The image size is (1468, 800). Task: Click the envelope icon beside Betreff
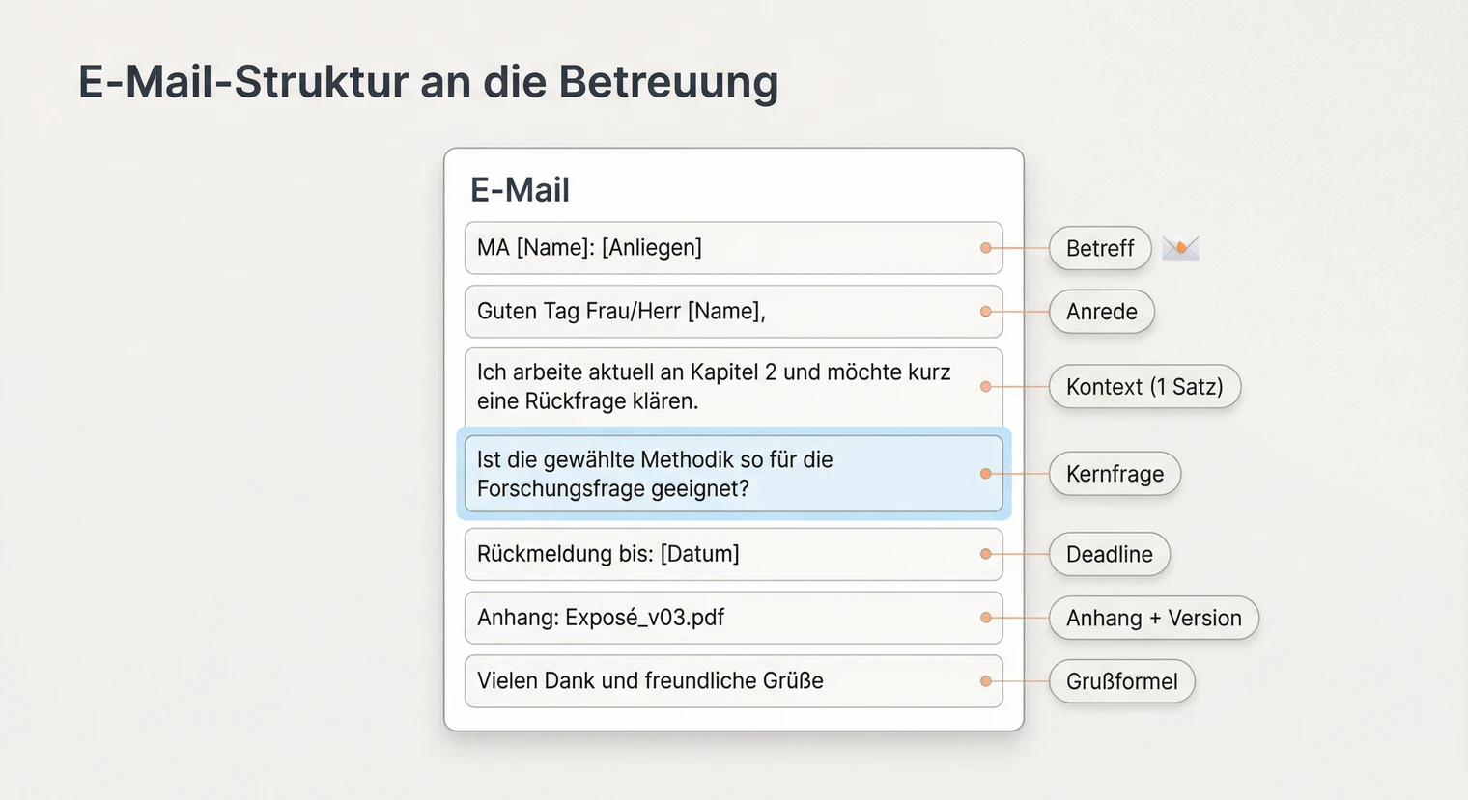tap(1180, 248)
